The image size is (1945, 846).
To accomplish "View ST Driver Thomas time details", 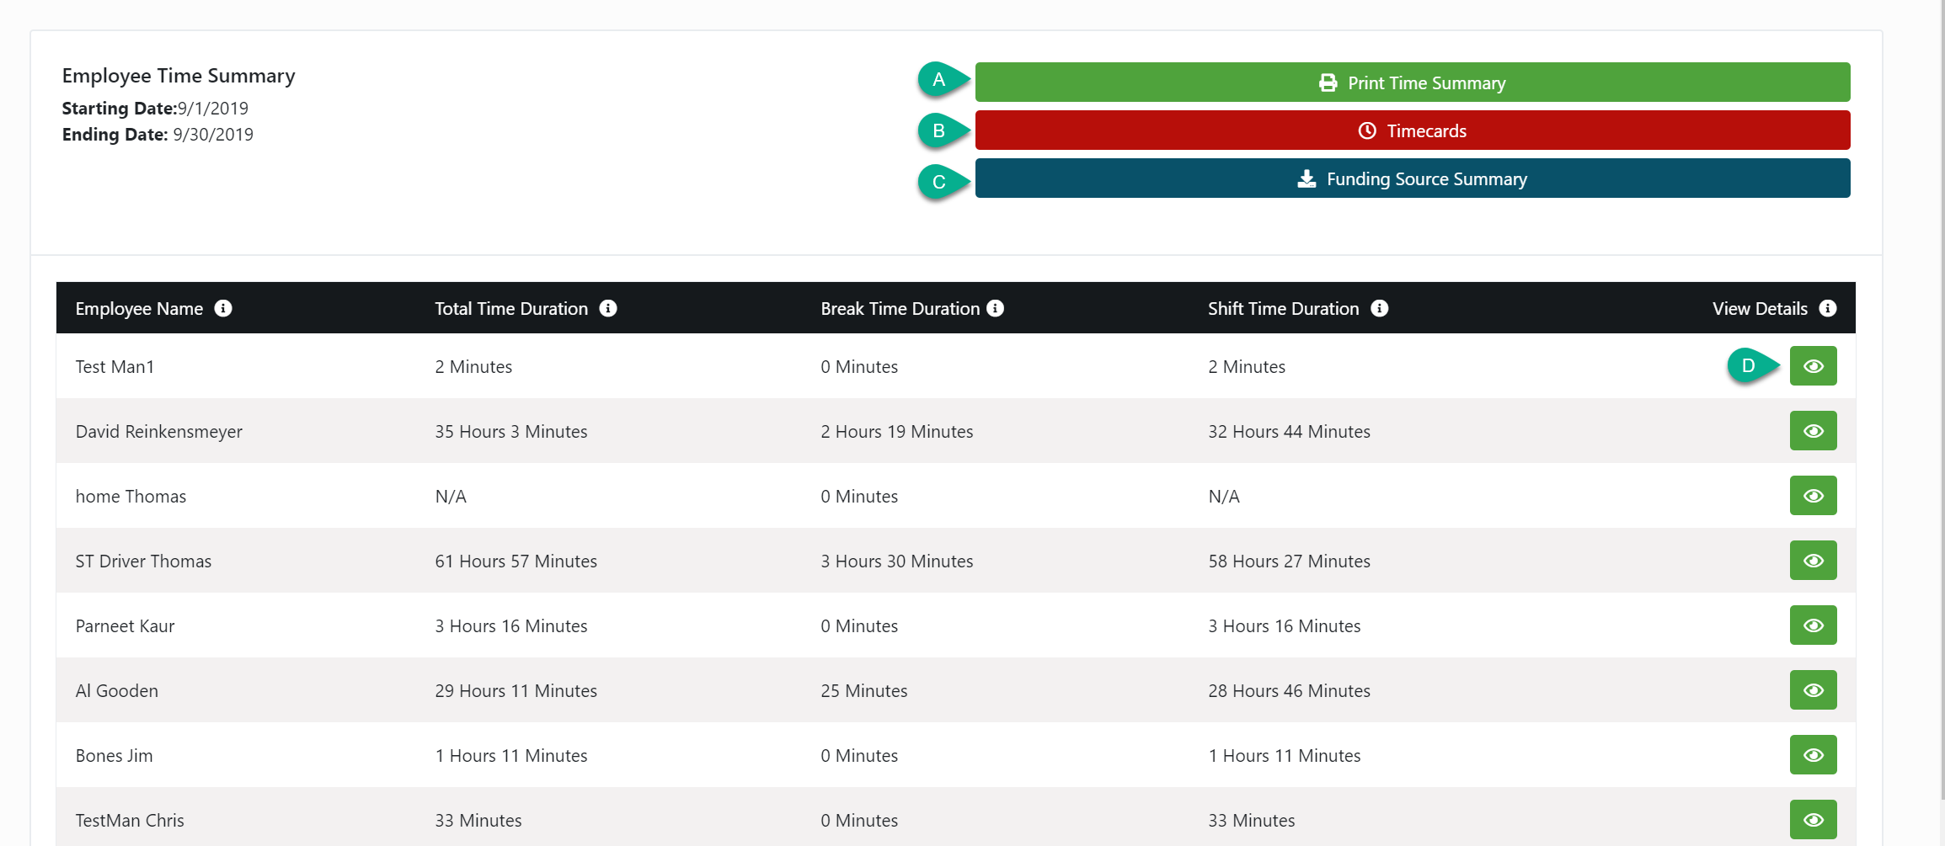I will [1813, 561].
